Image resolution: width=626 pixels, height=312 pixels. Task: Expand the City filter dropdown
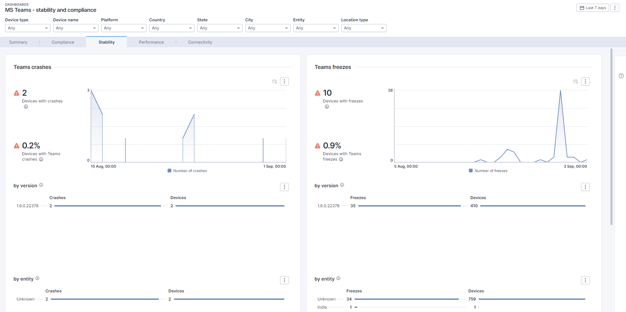coord(268,28)
